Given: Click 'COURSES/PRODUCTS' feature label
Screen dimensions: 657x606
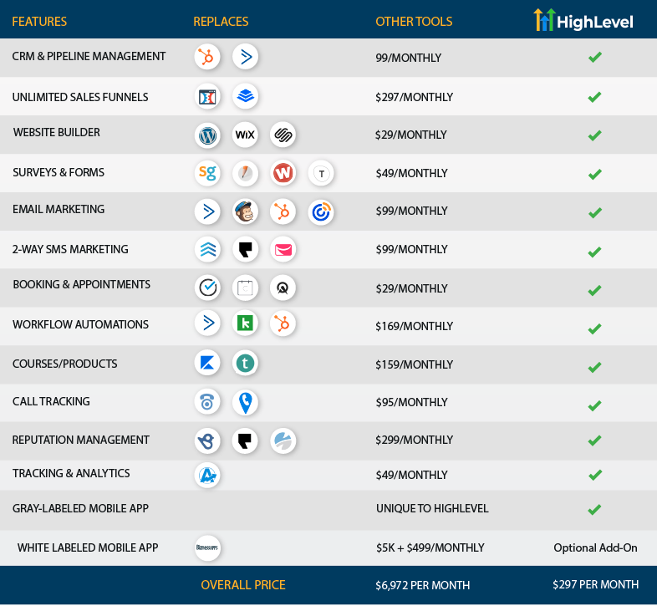Looking at the screenshot, I should coord(65,364).
